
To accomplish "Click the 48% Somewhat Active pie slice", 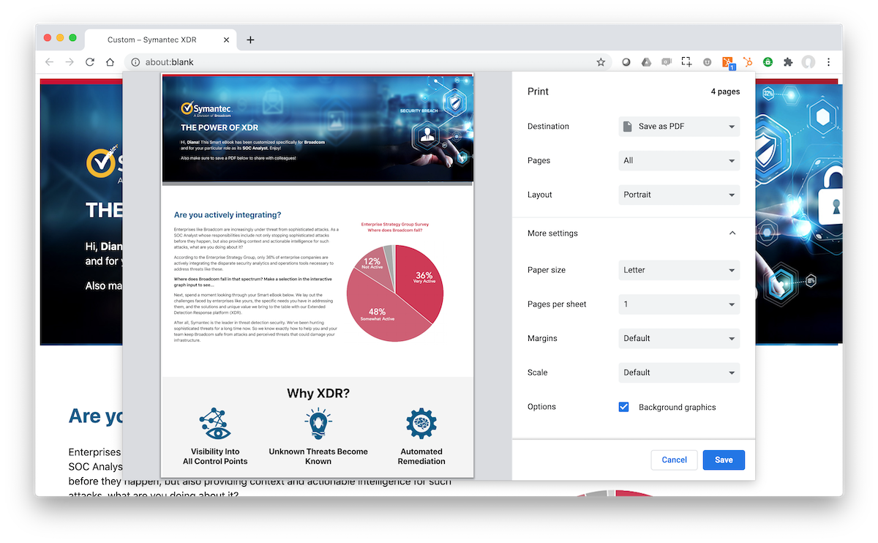I will (377, 315).
